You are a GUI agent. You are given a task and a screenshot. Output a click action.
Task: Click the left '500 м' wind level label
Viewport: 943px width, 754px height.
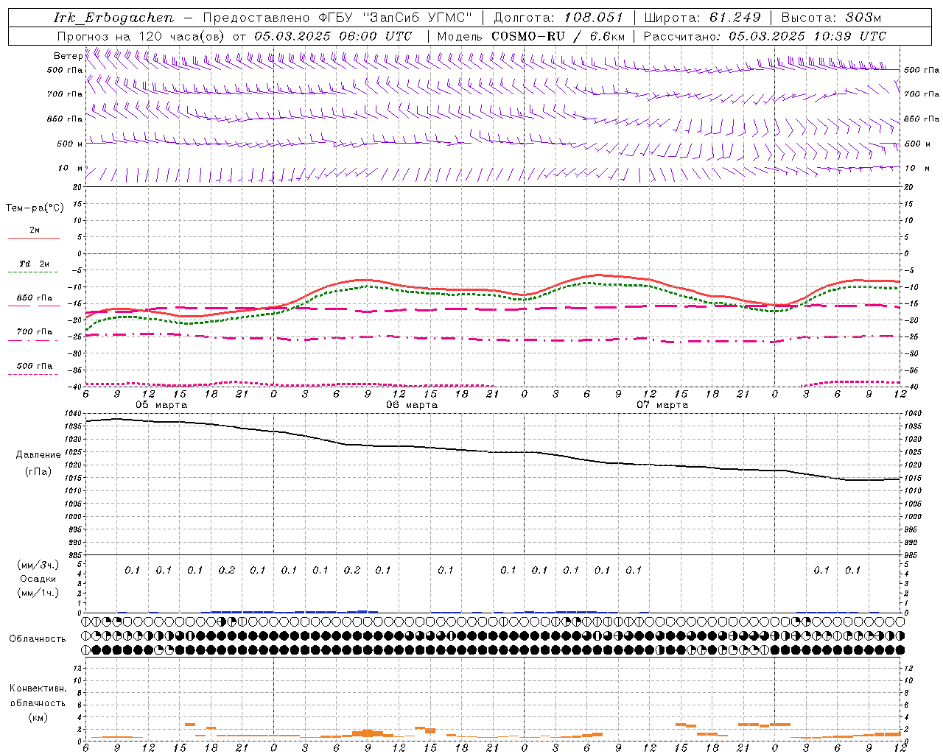tap(70, 144)
